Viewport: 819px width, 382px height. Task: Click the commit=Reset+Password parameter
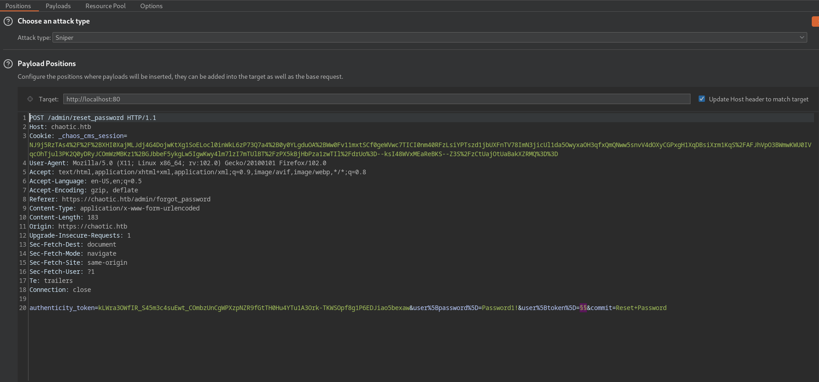tap(629, 308)
